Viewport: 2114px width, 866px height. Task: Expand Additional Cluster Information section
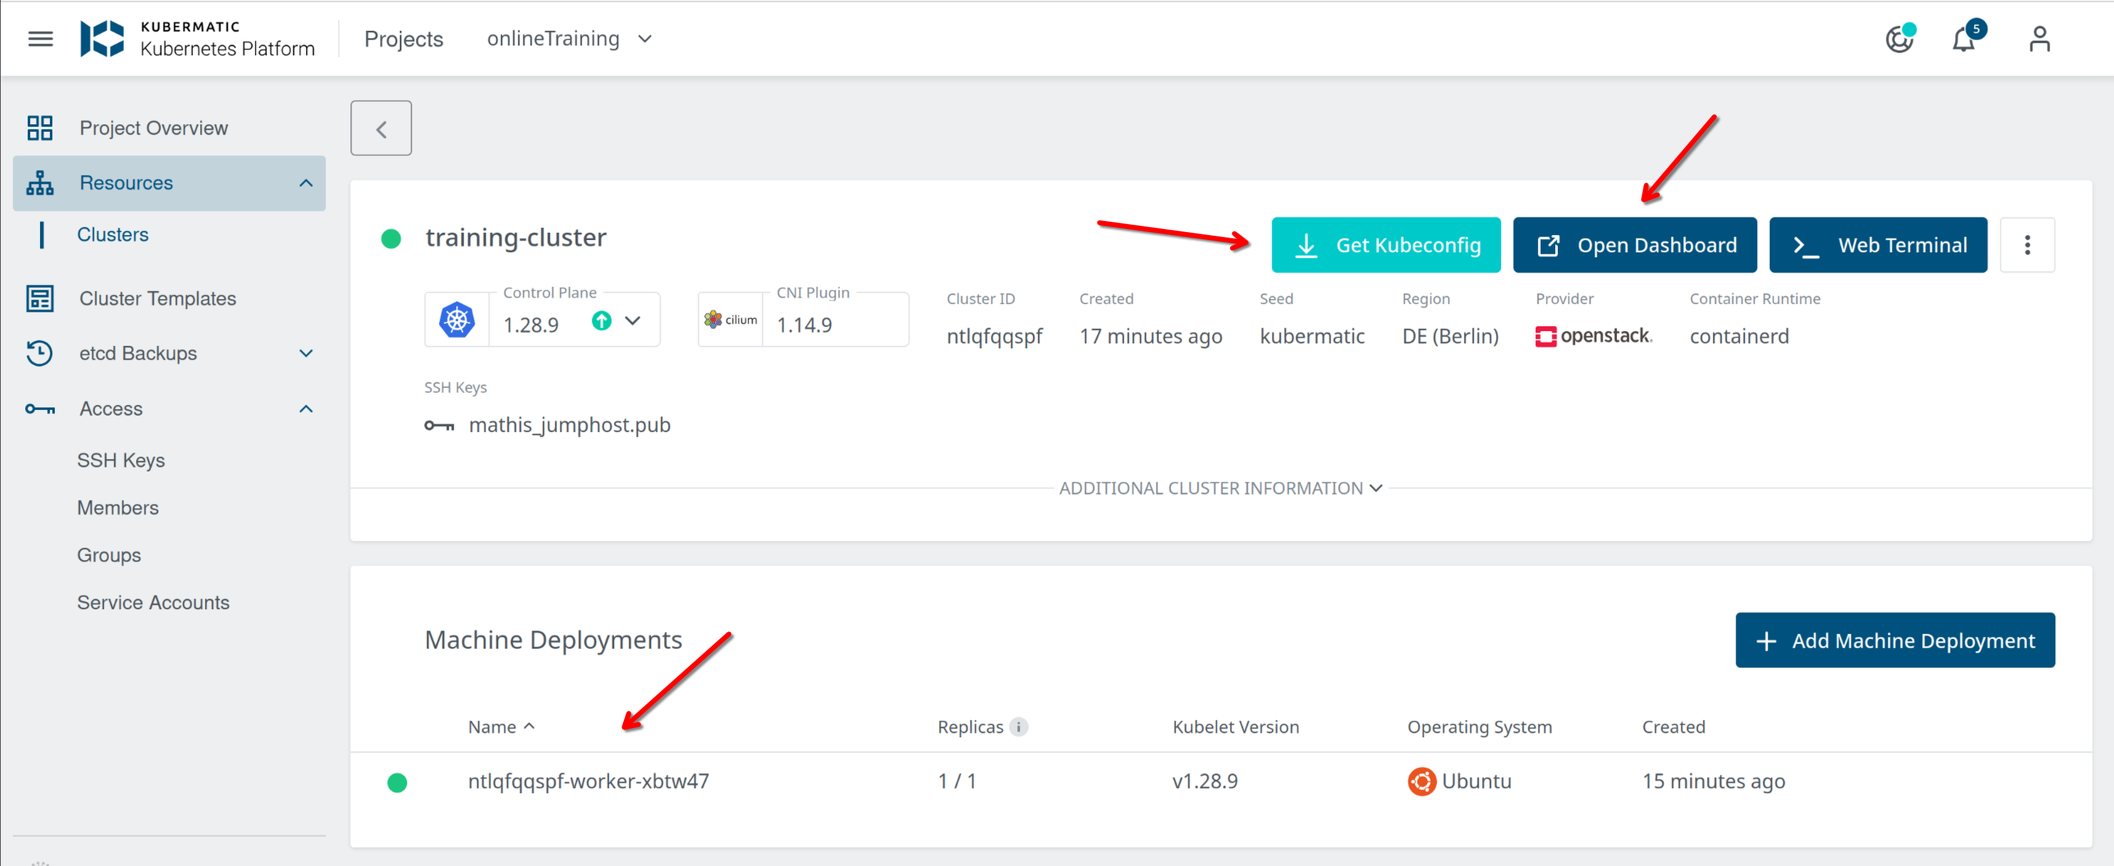coord(1220,488)
